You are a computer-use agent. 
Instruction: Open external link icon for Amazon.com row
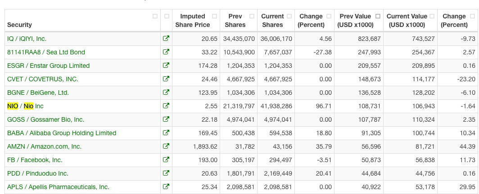(166, 146)
